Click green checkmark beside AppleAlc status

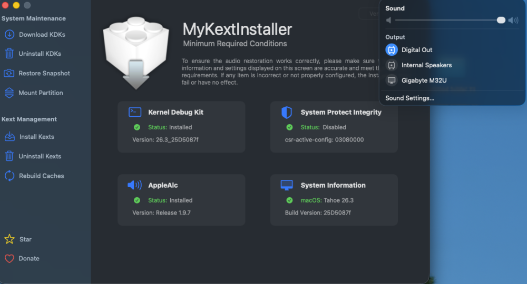click(137, 200)
